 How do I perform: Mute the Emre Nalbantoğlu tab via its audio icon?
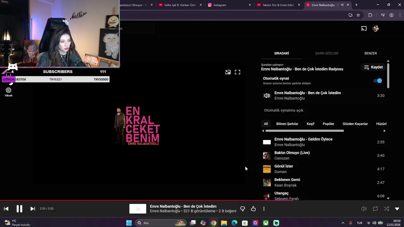coord(342,5)
